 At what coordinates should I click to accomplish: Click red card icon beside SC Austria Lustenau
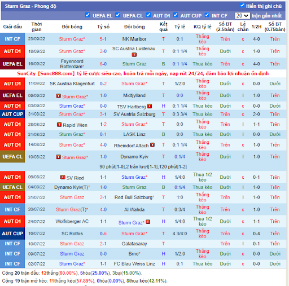pos(134,55)
